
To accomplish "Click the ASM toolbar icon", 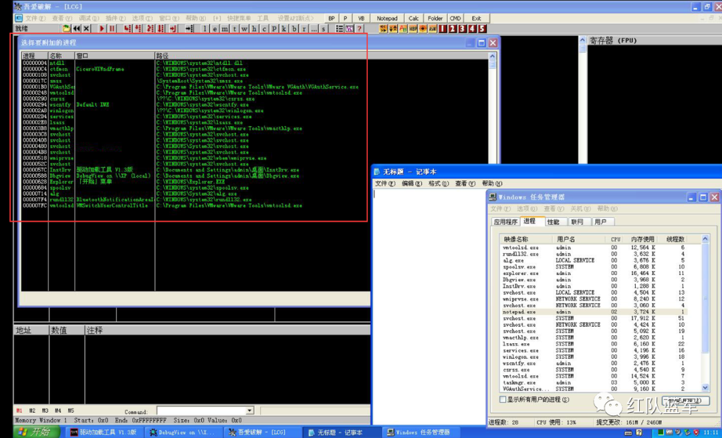I will pos(433,29).
